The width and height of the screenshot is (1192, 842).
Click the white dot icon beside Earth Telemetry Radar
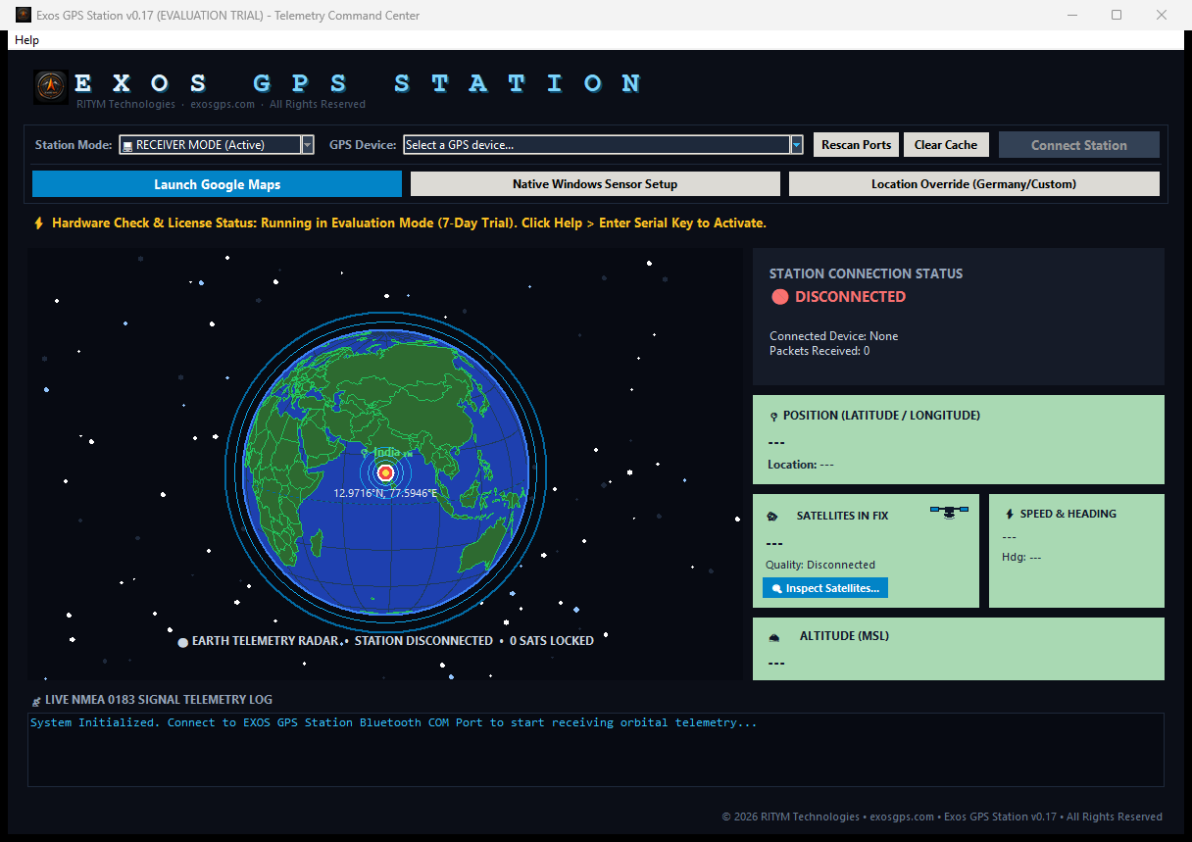tap(183, 642)
